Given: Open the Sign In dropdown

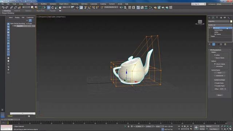Looking at the screenshot, I should [198, 4].
